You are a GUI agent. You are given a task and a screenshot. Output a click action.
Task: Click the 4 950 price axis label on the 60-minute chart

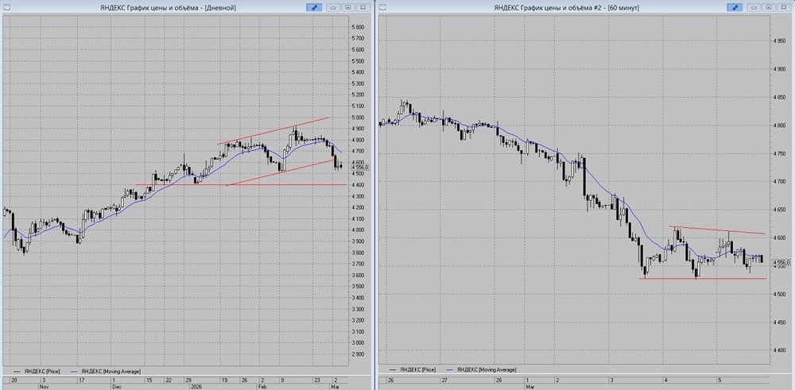(x=780, y=41)
